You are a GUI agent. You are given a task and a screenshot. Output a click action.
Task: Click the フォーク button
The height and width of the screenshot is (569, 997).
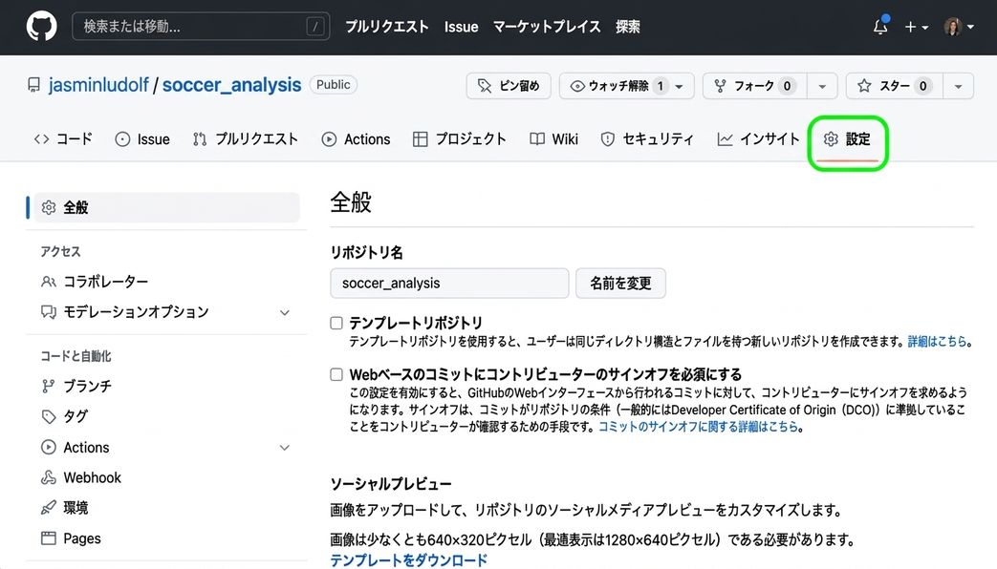pos(755,86)
